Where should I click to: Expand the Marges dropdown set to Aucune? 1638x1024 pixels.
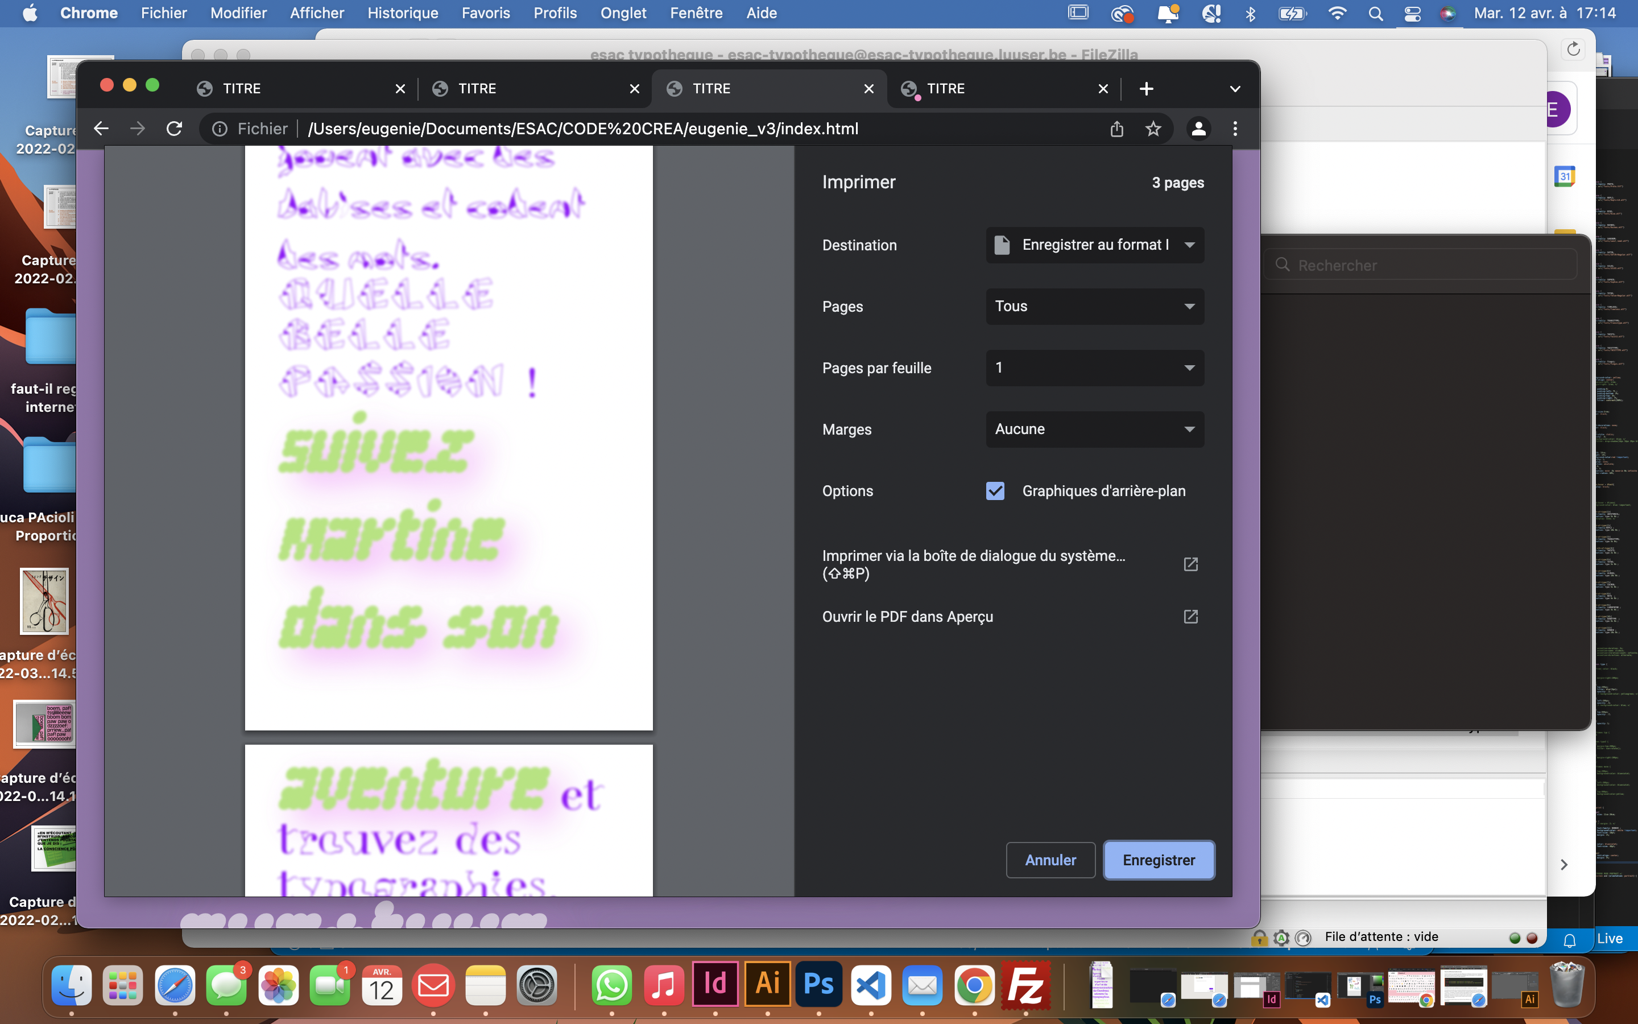tap(1094, 430)
